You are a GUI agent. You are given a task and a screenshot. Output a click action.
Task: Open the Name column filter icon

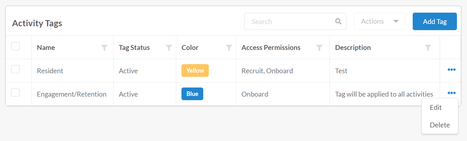click(104, 48)
